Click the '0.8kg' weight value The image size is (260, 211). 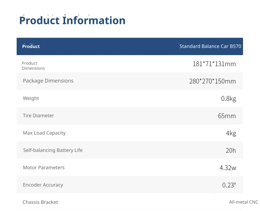228,98
